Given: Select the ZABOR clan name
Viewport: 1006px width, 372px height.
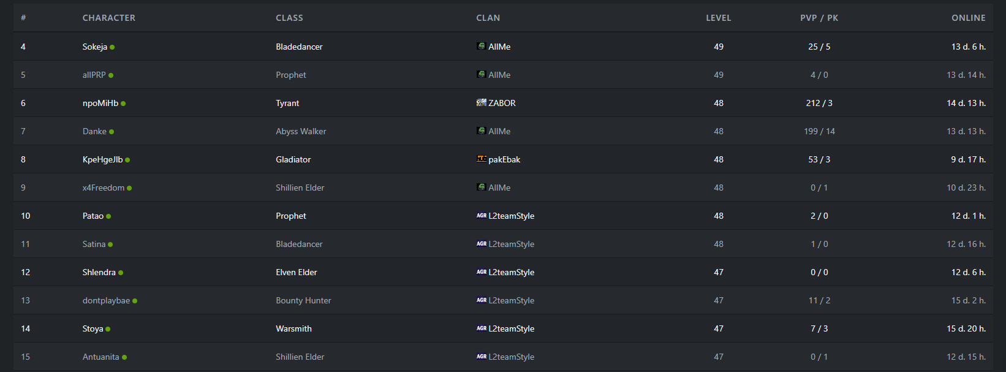Looking at the screenshot, I should click(x=502, y=103).
